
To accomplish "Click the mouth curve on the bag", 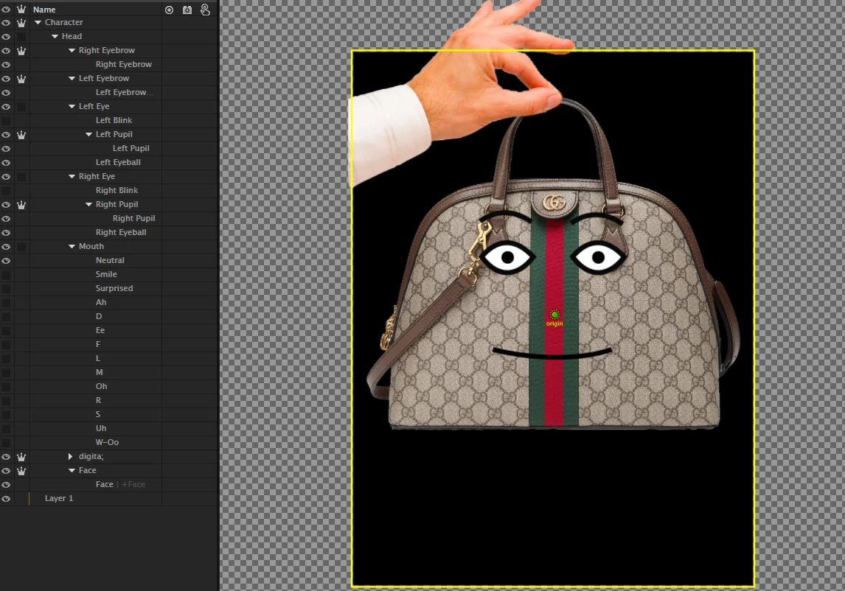I will tap(552, 354).
